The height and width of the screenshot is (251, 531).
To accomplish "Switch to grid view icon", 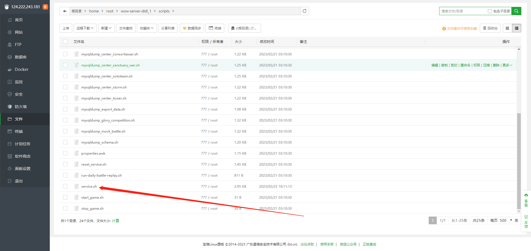I will click(x=507, y=28).
